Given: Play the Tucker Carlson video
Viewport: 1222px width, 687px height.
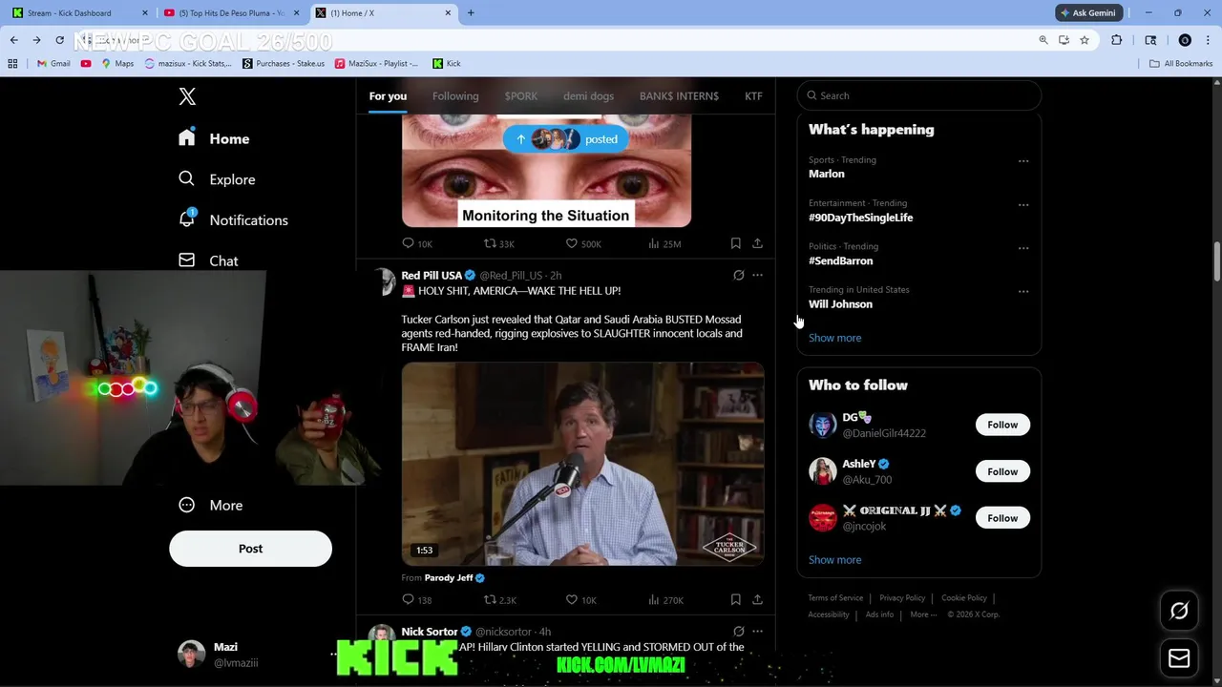Looking at the screenshot, I should (582, 464).
